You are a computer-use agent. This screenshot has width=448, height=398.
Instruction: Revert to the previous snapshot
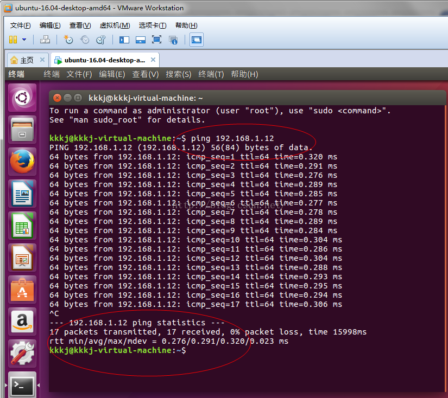tap(85, 40)
